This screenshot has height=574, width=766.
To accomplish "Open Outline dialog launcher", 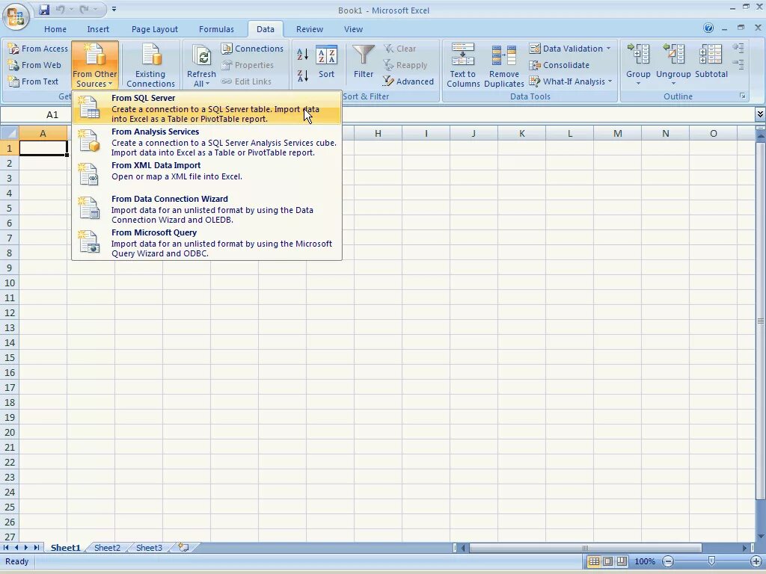I will coord(743,96).
